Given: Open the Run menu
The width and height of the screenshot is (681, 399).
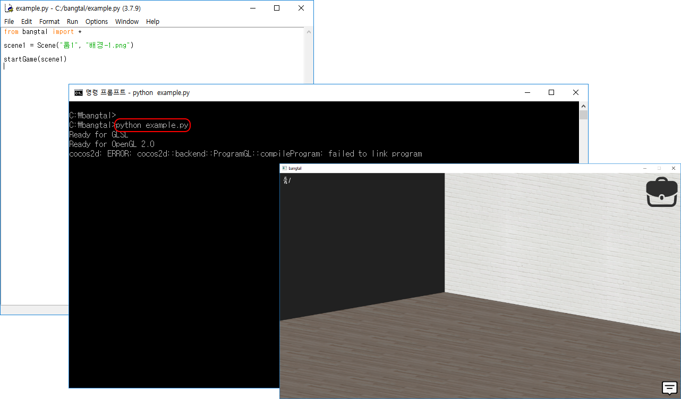Looking at the screenshot, I should click(72, 22).
